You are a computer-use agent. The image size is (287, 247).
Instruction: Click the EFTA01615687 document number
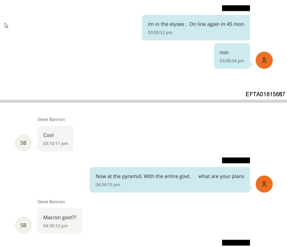pos(265,94)
